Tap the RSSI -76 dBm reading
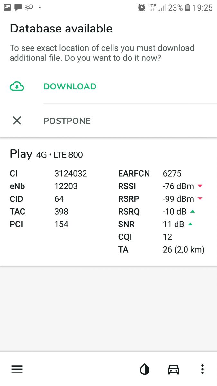The image size is (217, 386). [178, 186]
